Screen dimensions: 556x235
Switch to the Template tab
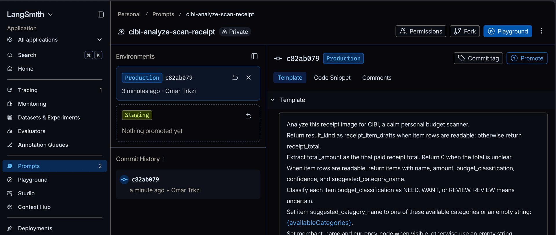(x=290, y=78)
